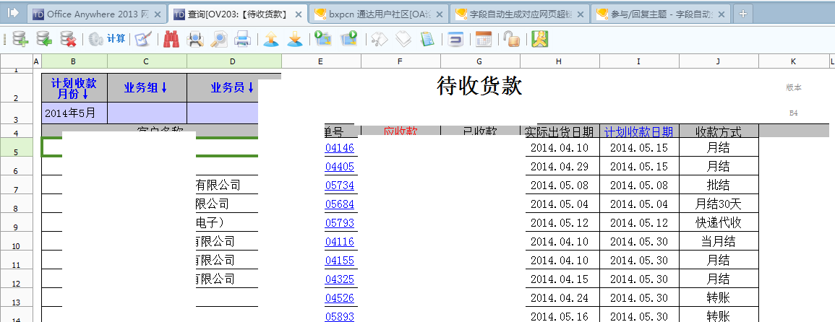Image resolution: width=835 pixels, height=322 pixels.
Task: Switch to 参与/回复主题 tab
Action: pyautogui.click(x=661, y=14)
